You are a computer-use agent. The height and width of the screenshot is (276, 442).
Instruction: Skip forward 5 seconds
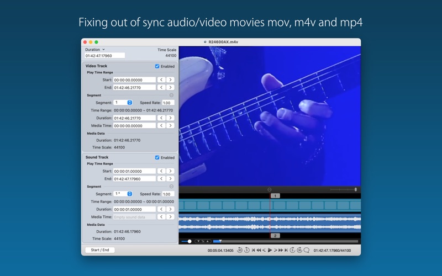pos(292,250)
